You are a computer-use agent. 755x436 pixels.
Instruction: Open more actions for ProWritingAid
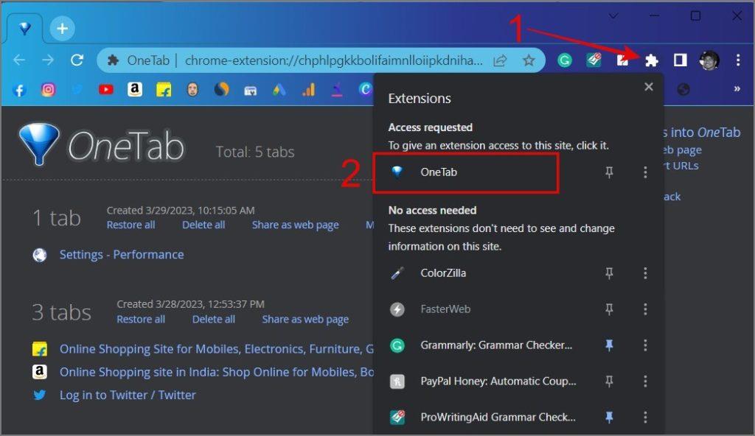tap(645, 418)
